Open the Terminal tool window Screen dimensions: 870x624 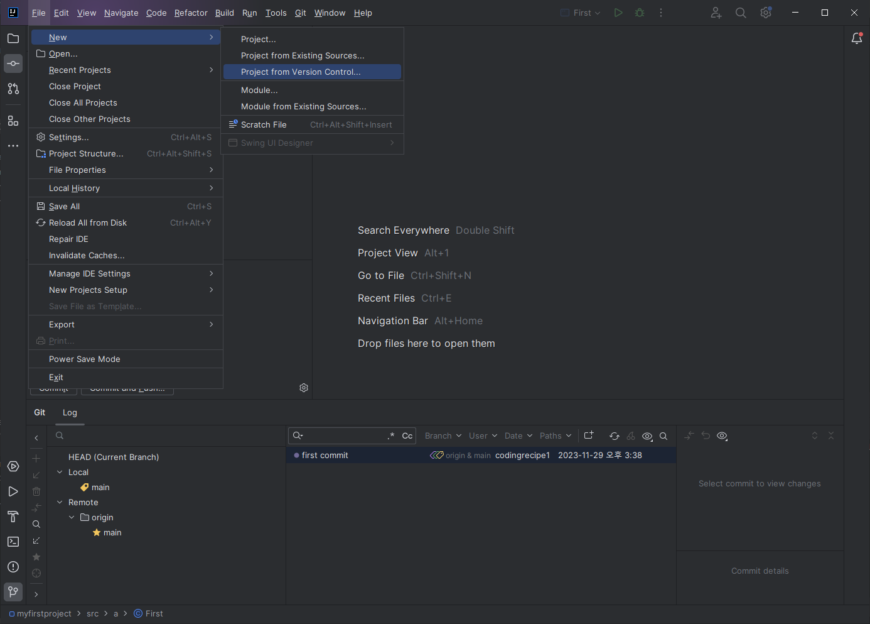13,541
